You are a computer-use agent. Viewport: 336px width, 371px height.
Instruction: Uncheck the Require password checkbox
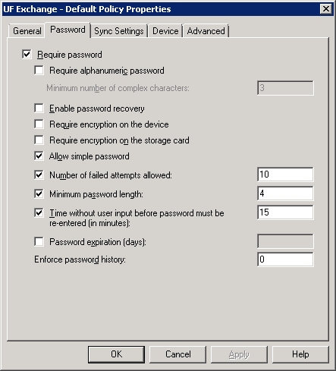[x=27, y=55]
